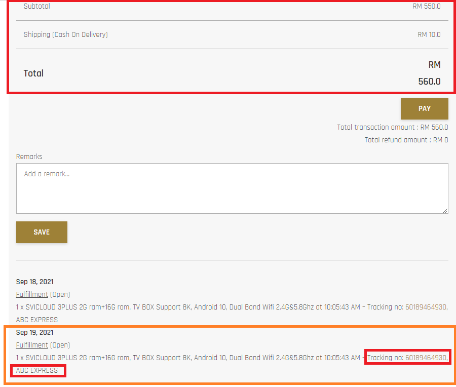
Task: Select the '(Open)' status under Sep 18, 2021
Action: coord(60,294)
